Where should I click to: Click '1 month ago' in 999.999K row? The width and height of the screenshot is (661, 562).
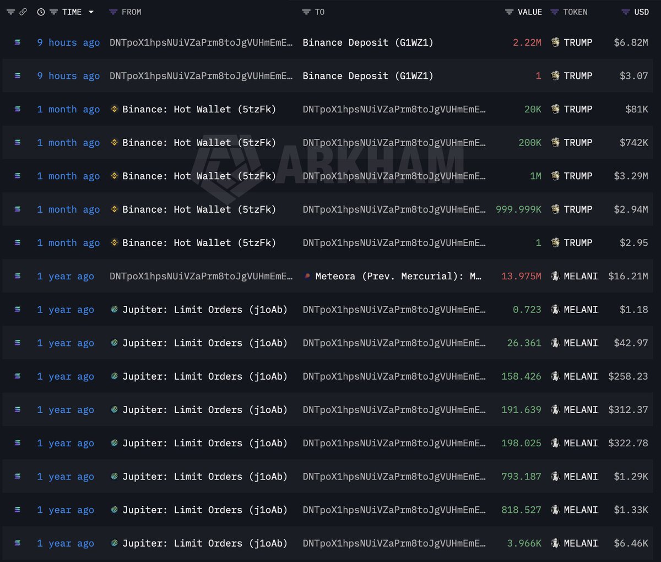click(x=68, y=209)
